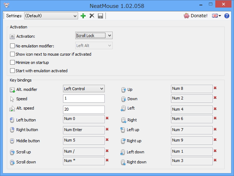
Task: Click the Alt. modifier key icon
Action: pyautogui.click(x=12, y=90)
